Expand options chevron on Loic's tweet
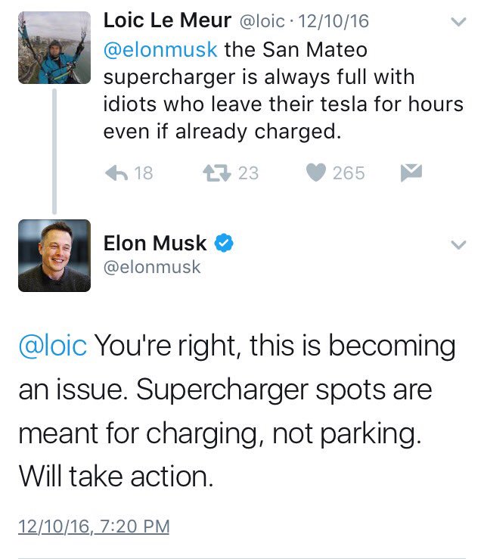 458,22
